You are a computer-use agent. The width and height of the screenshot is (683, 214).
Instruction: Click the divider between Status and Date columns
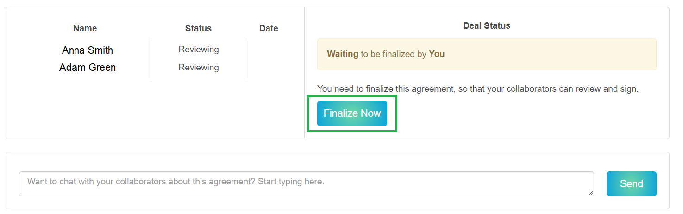[246, 58]
